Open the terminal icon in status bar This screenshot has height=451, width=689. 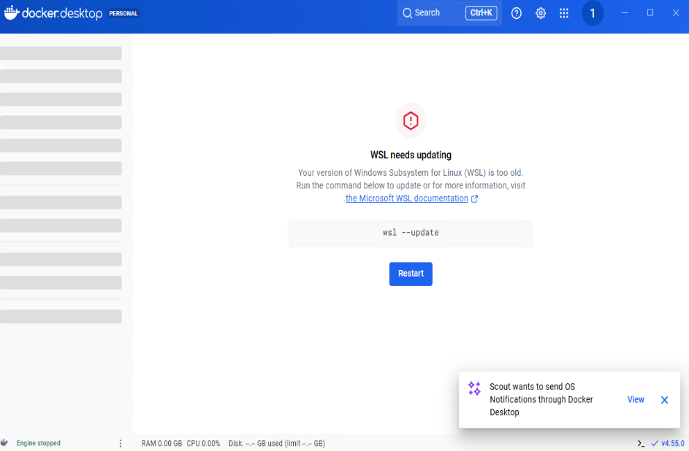[641, 443]
